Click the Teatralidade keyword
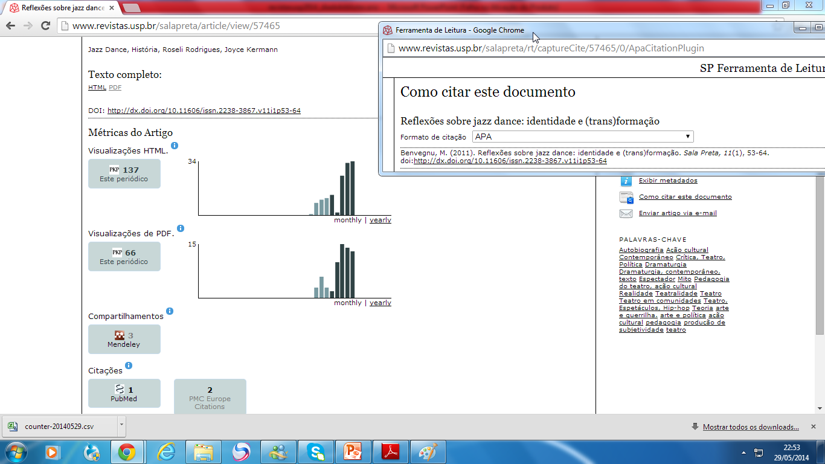The width and height of the screenshot is (825, 464). [x=676, y=294]
